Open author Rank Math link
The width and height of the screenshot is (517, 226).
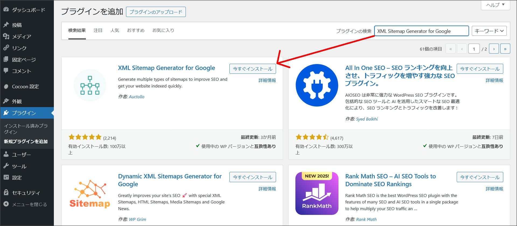[366, 219]
